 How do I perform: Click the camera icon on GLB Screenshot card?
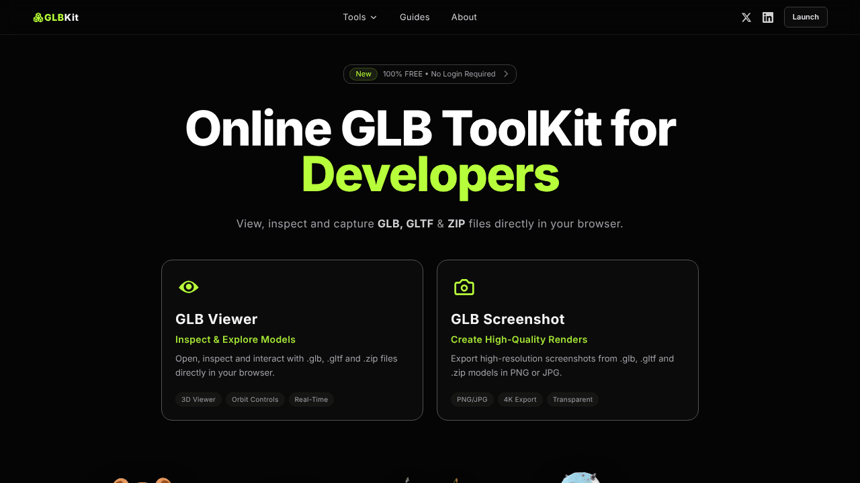pyautogui.click(x=464, y=287)
